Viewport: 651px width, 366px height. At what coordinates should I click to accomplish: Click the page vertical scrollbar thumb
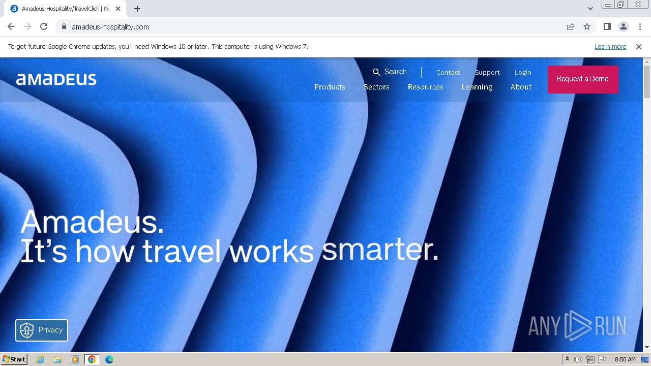click(647, 81)
